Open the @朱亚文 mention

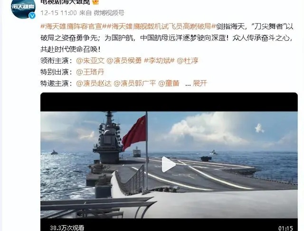pyautogui.click(x=90, y=61)
